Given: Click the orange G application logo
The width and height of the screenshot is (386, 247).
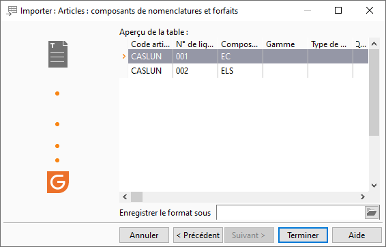Looking at the screenshot, I should tap(58, 182).
